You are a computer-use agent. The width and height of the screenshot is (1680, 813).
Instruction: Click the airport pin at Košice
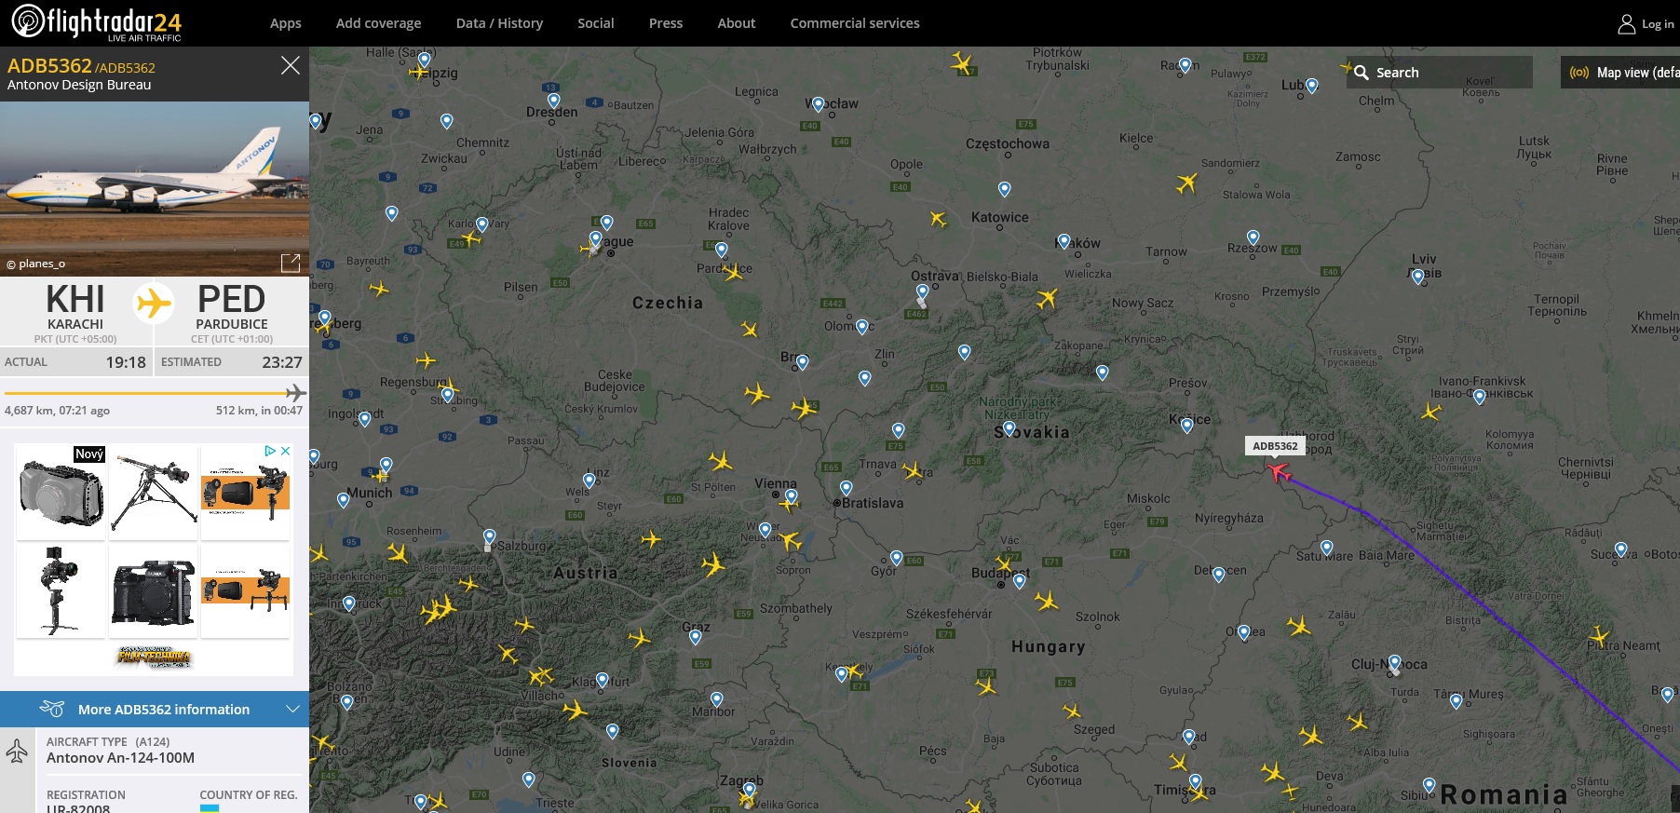[1186, 426]
